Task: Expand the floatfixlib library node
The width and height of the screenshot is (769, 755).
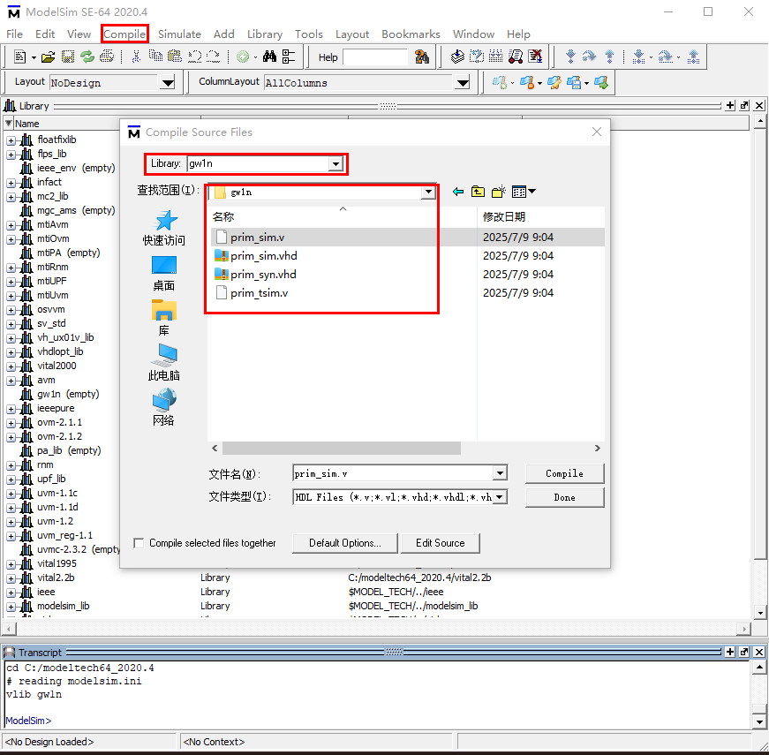Action: [11, 140]
